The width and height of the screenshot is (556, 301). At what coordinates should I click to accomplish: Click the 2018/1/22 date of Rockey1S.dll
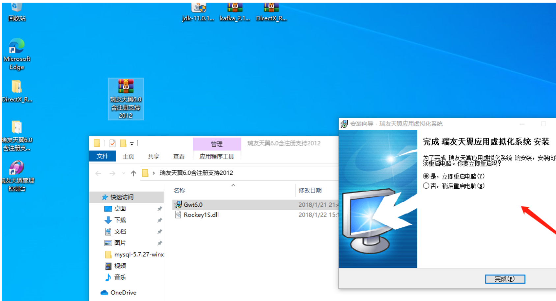(x=318, y=215)
